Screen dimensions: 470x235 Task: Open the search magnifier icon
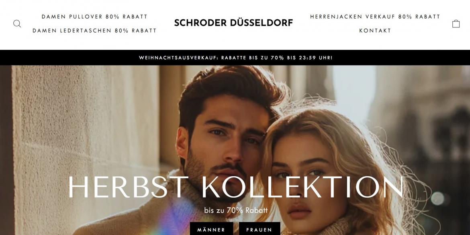[17, 24]
